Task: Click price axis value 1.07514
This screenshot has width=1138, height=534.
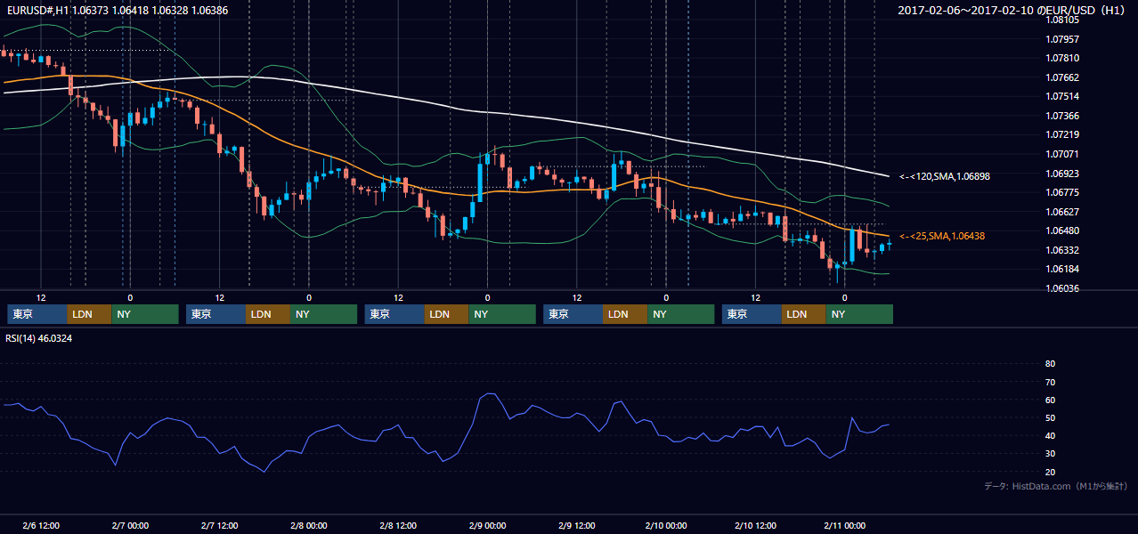Action: pyautogui.click(x=1062, y=96)
